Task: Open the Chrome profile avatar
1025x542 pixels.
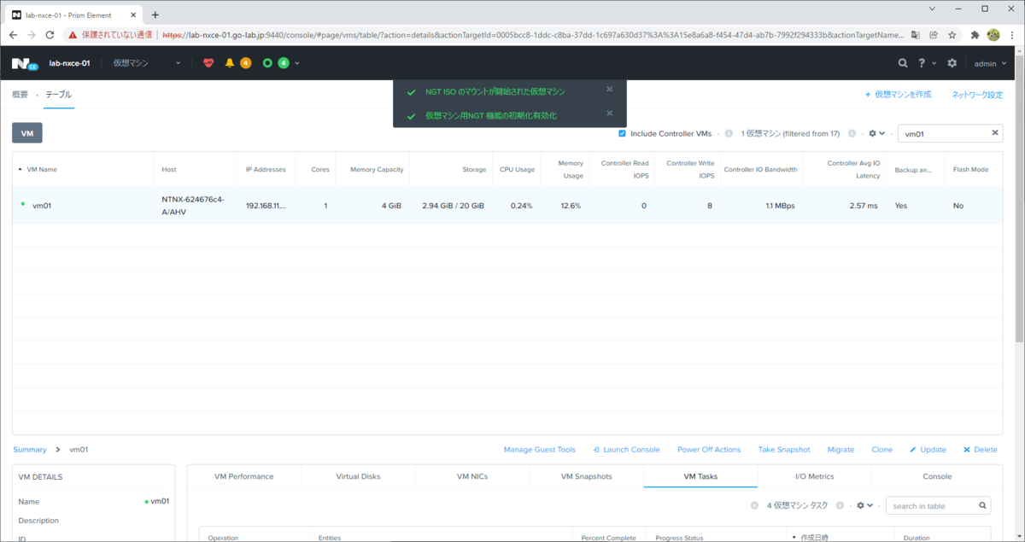Action: click(x=993, y=35)
